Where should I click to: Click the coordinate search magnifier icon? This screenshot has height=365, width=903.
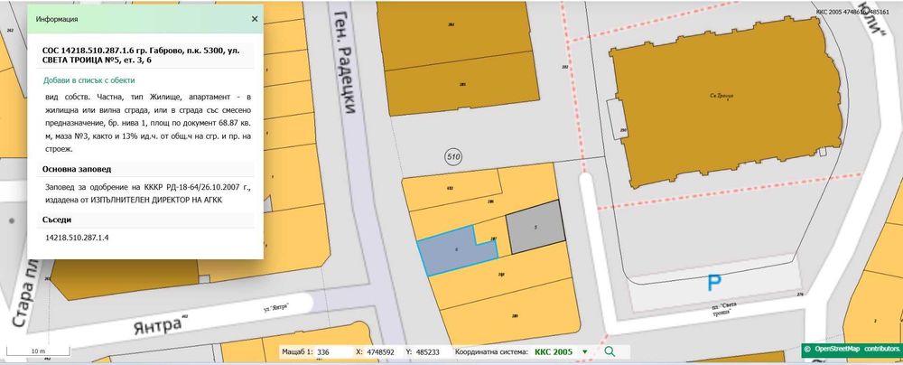click(x=610, y=351)
